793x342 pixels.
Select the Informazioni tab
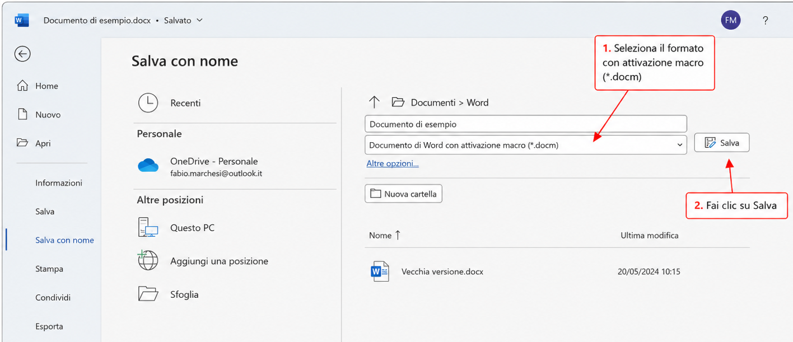(59, 182)
